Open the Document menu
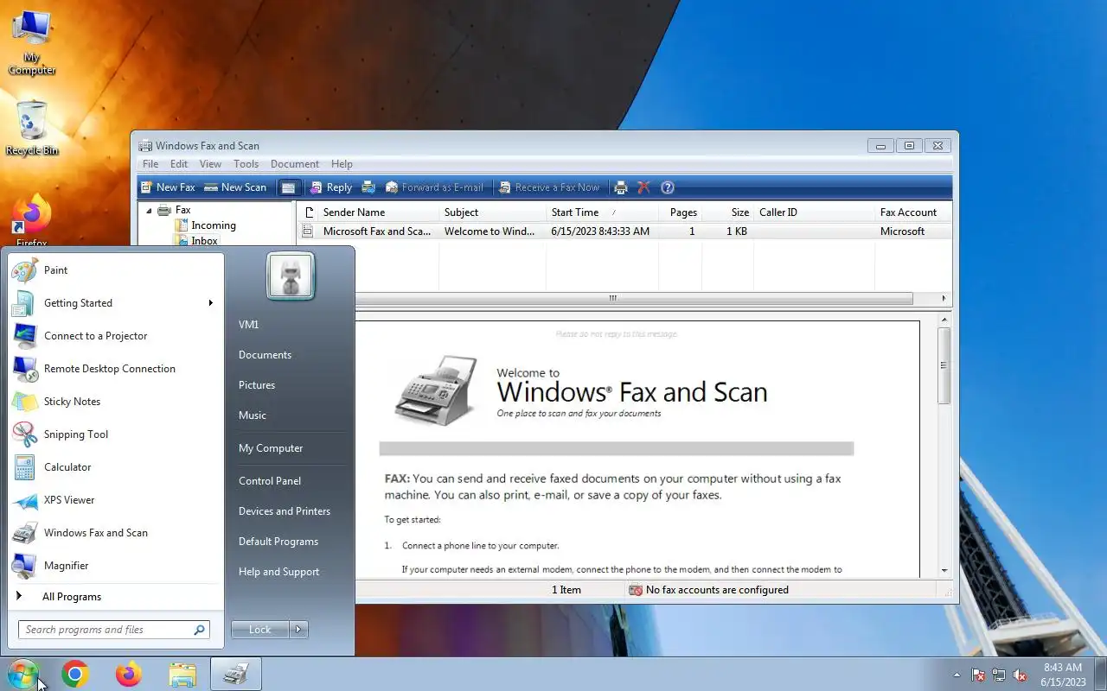The image size is (1107, 691). tap(295, 164)
